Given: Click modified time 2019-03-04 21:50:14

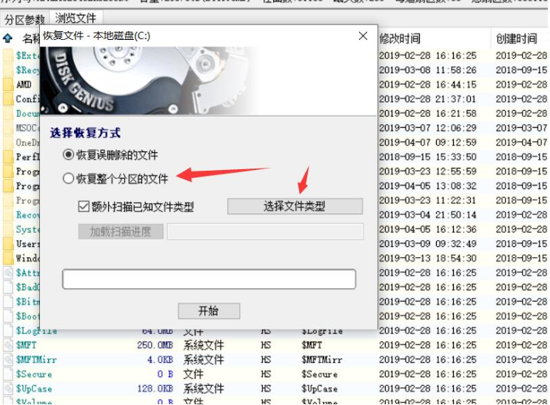Looking at the screenshot, I should coord(428,215).
